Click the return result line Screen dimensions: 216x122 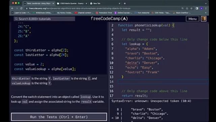pos(135,96)
